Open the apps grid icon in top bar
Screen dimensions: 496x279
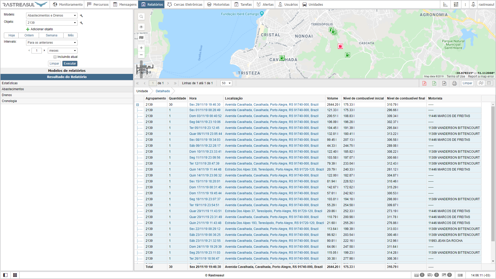[456, 4]
